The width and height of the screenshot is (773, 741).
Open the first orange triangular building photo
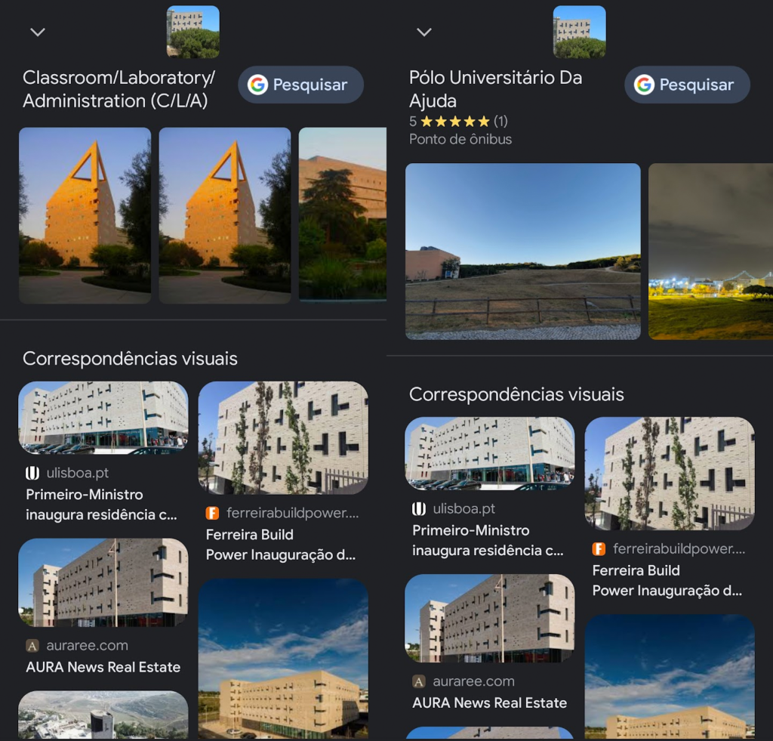85,215
